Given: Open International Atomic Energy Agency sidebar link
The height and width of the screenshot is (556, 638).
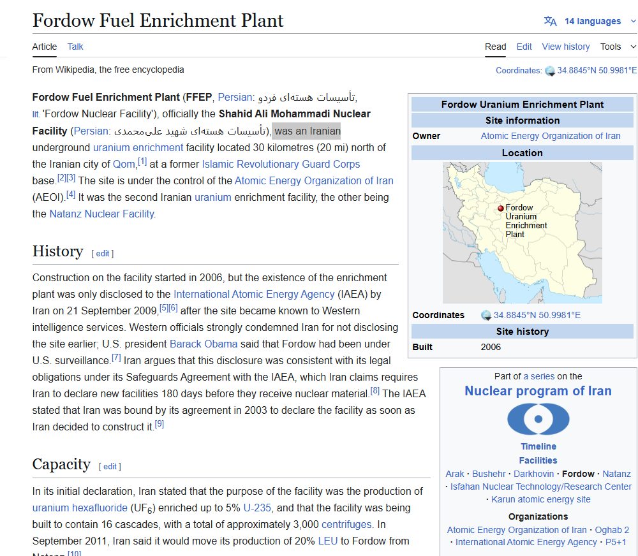Looking at the screenshot, I should 526,542.
